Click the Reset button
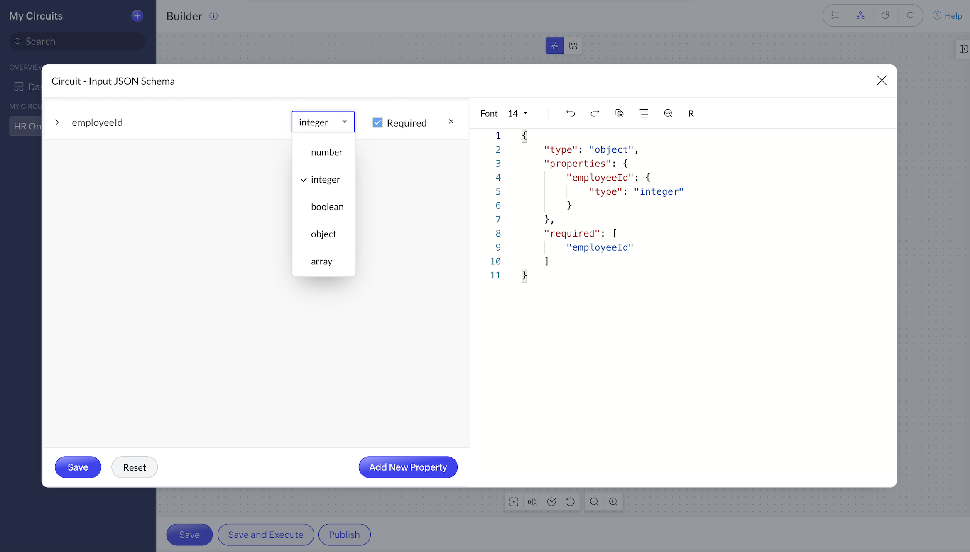This screenshot has height=552, width=970. pos(135,467)
